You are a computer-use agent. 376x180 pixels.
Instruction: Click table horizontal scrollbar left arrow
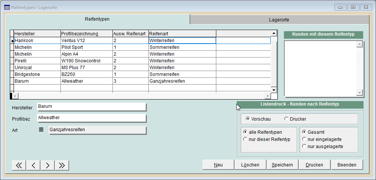pyautogui.click(x=15, y=96)
